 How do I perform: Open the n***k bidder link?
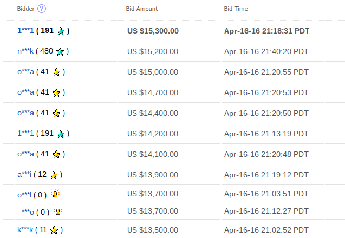(x=25, y=51)
